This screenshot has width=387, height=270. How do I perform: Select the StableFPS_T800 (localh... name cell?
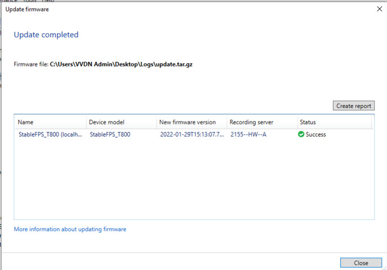pyautogui.click(x=50, y=134)
